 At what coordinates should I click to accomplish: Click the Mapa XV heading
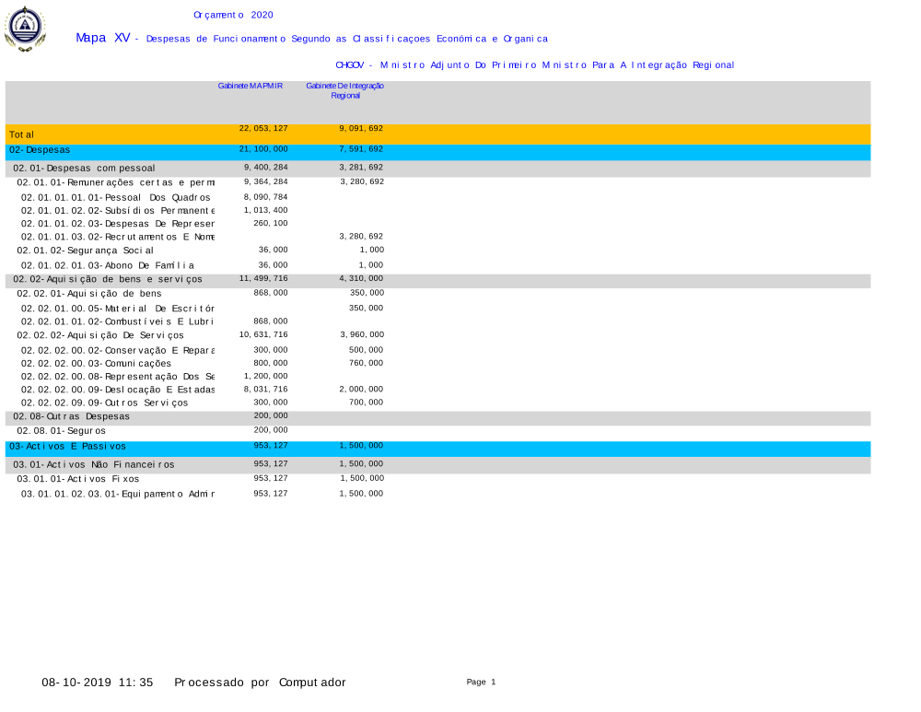[103, 38]
